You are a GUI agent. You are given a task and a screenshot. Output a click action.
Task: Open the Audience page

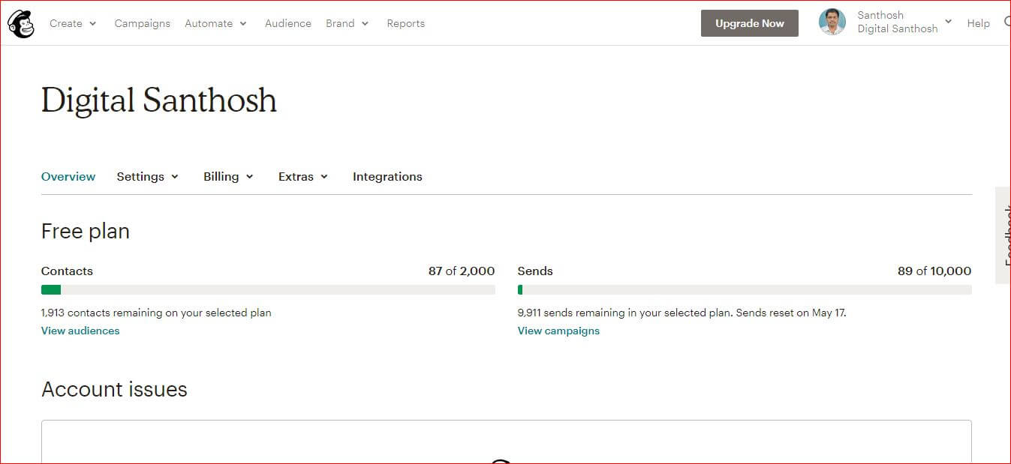[288, 23]
